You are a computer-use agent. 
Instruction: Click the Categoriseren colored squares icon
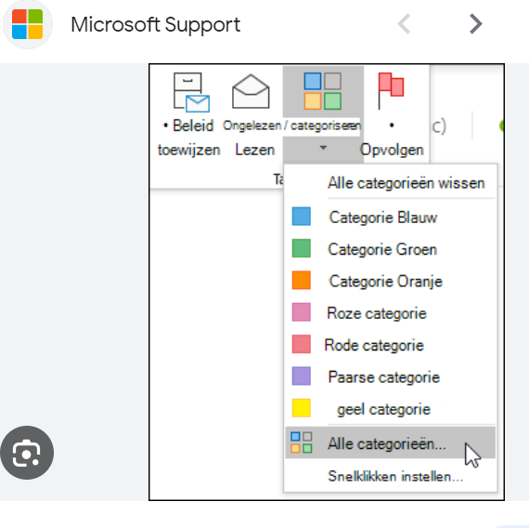coord(323,91)
